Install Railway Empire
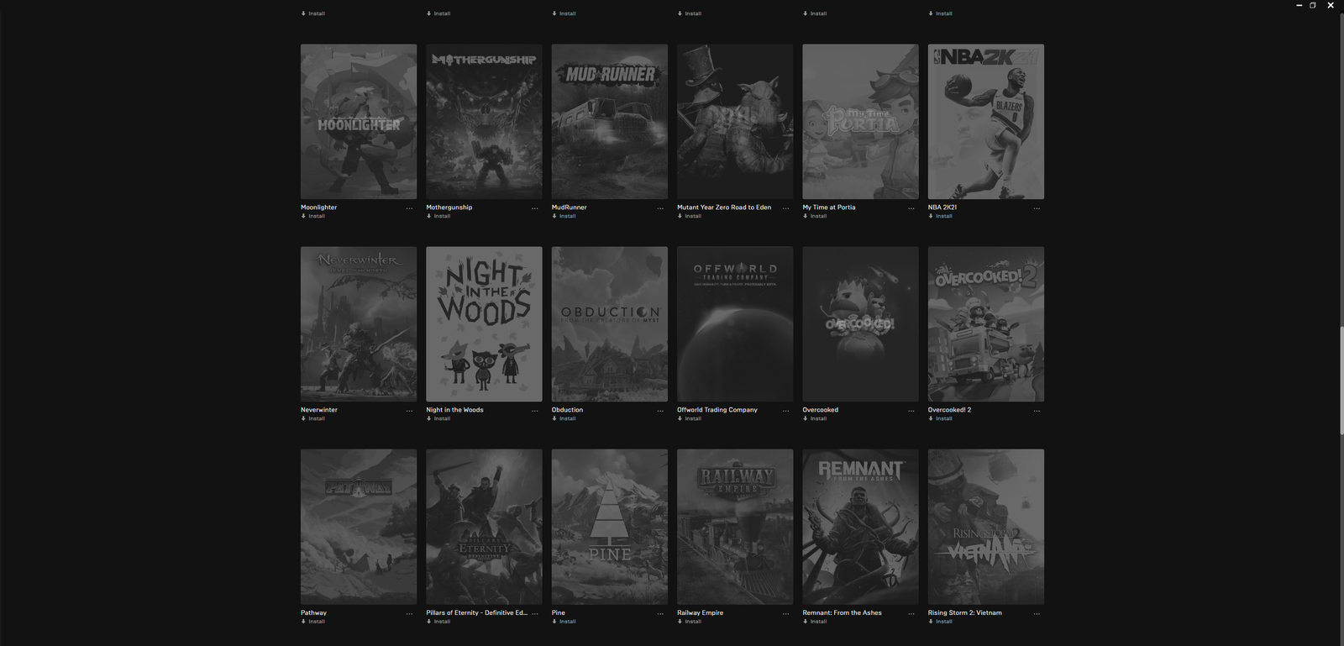The height and width of the screenshot is (646, 1344). coord(690,622)
